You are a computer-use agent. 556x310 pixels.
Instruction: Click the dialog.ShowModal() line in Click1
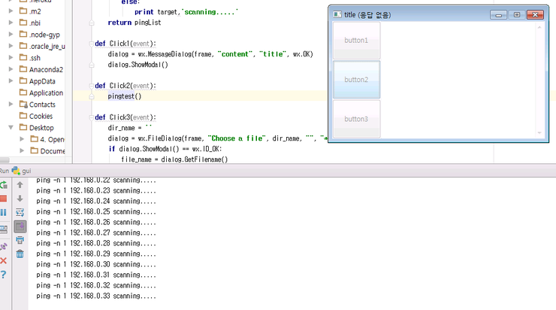click(138, 65)
